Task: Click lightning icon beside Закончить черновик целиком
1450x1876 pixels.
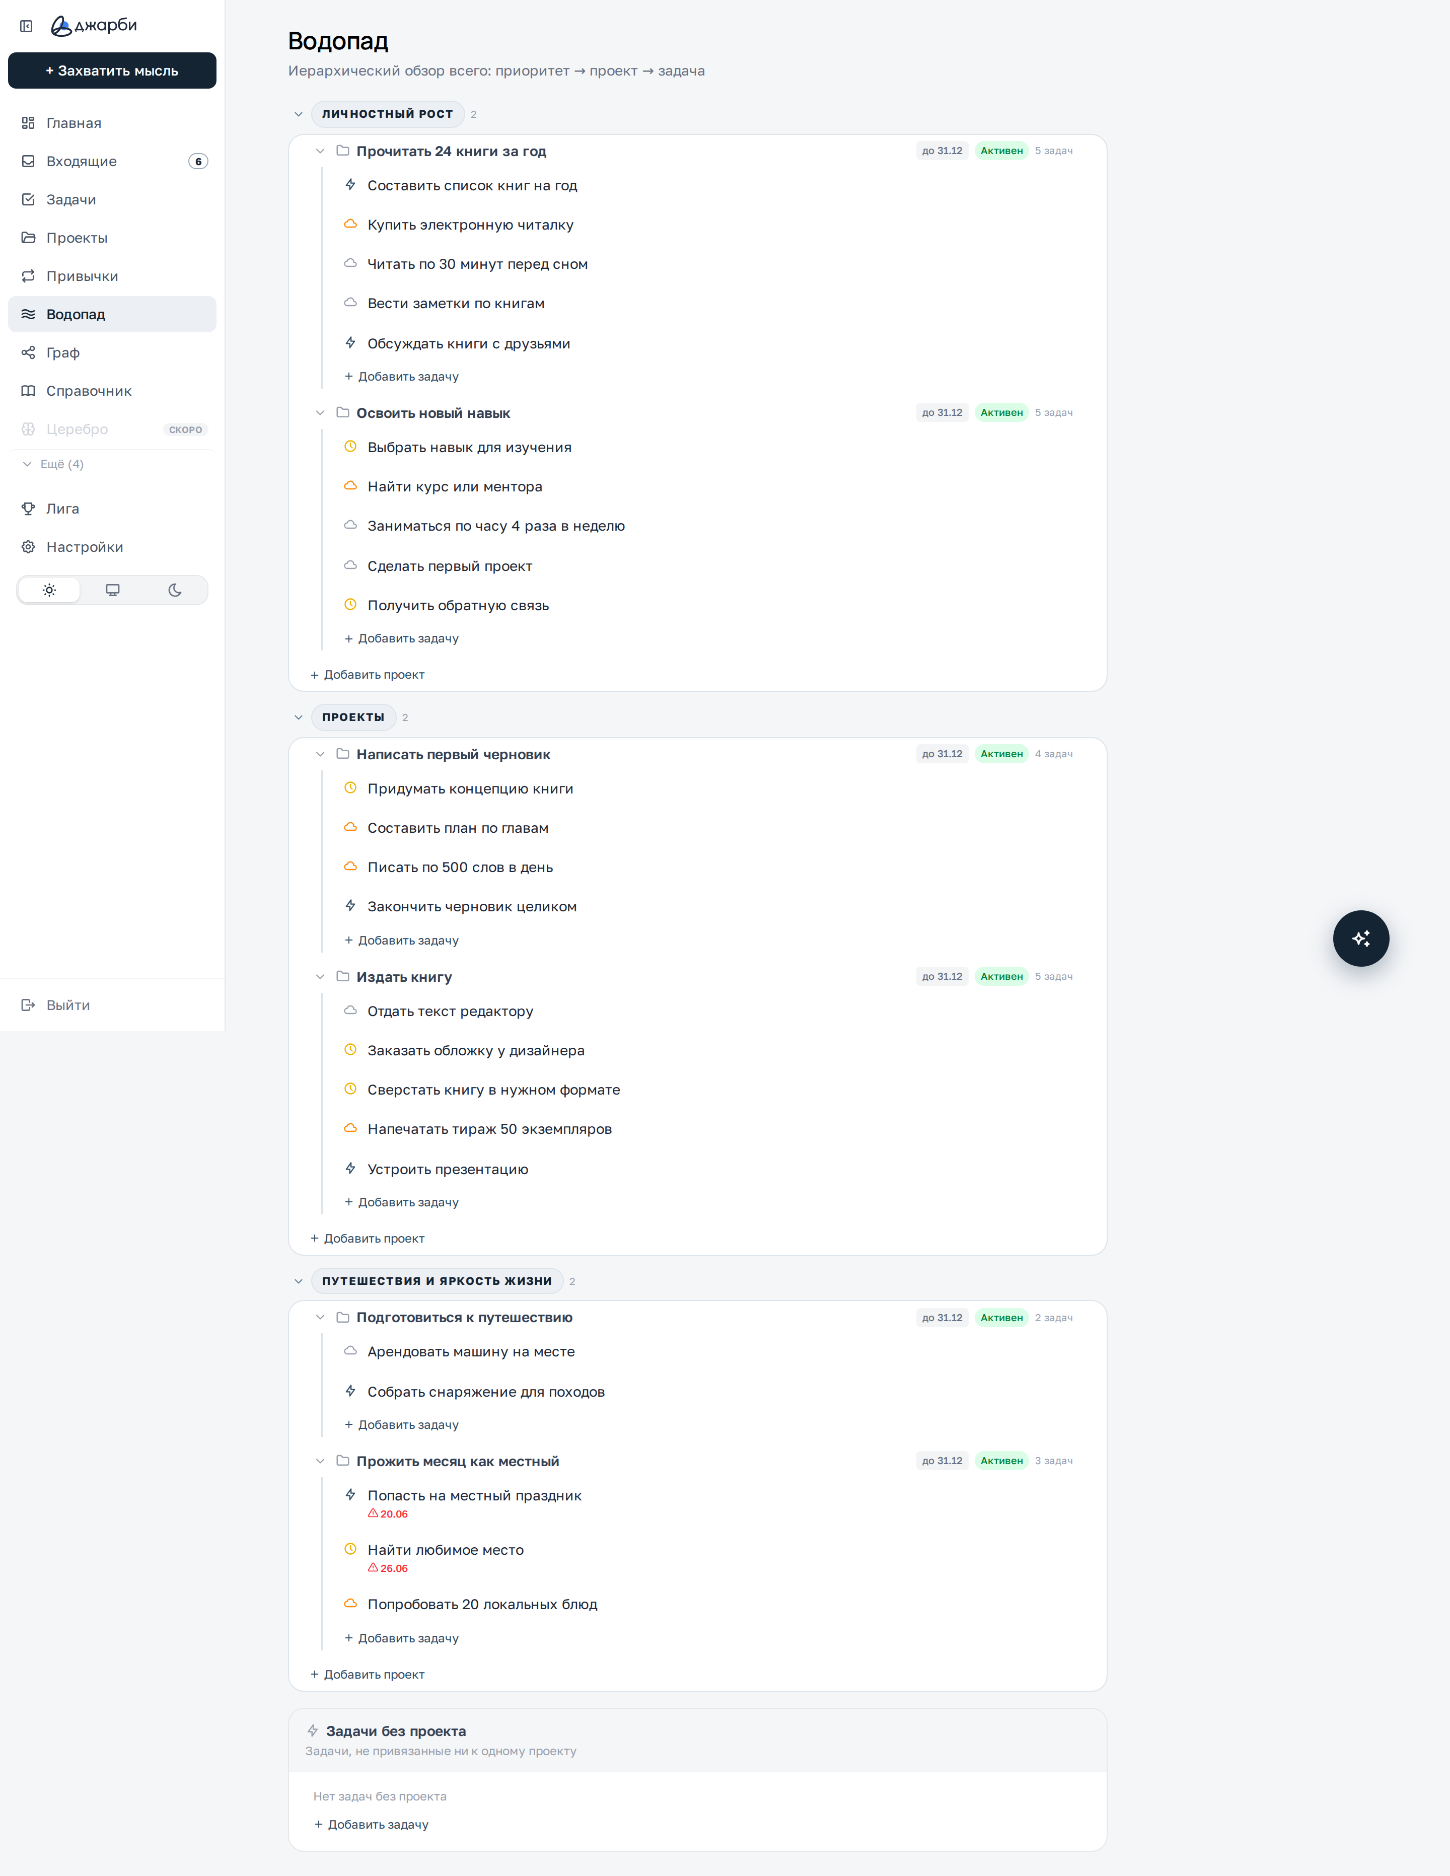Action: (x=350, y=905)
